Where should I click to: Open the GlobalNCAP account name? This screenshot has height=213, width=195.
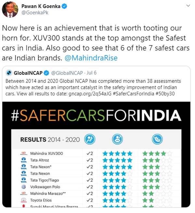(x=28, y=73)
